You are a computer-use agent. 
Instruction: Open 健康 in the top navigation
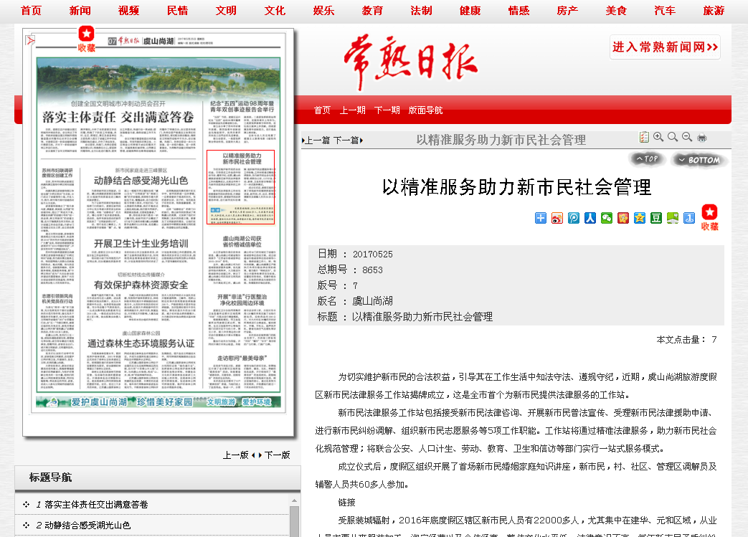pyautogui.click(x=470, y=11)
